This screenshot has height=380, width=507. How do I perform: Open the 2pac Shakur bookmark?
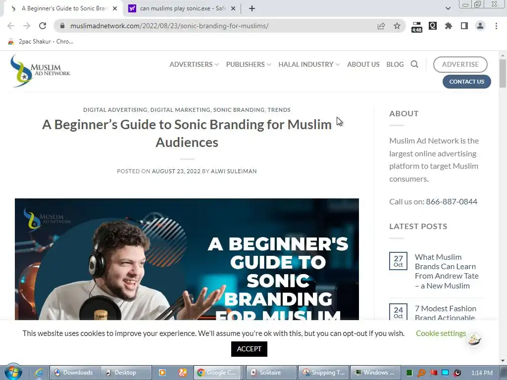tap(41, 42)
